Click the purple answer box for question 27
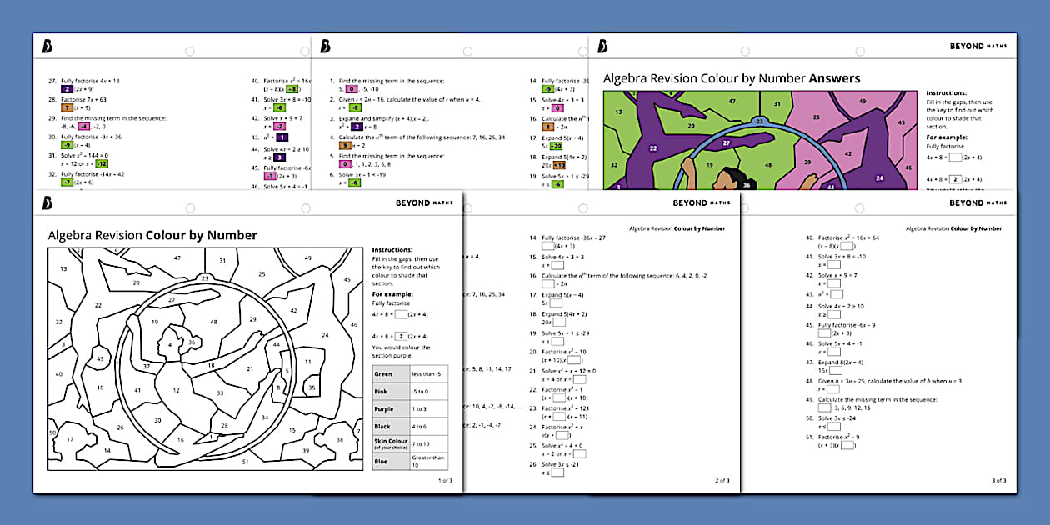 point(67,88)
